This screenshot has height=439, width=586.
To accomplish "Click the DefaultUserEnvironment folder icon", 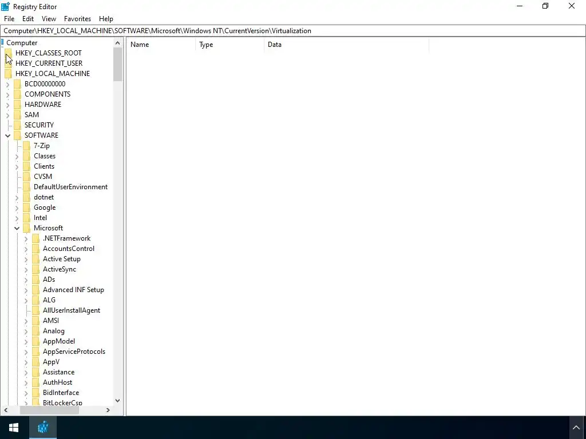I will point(26,187).
